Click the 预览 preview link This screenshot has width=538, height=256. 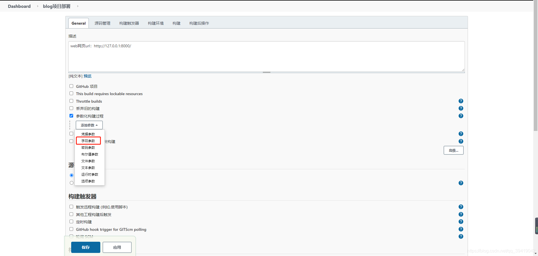[87, 76]
